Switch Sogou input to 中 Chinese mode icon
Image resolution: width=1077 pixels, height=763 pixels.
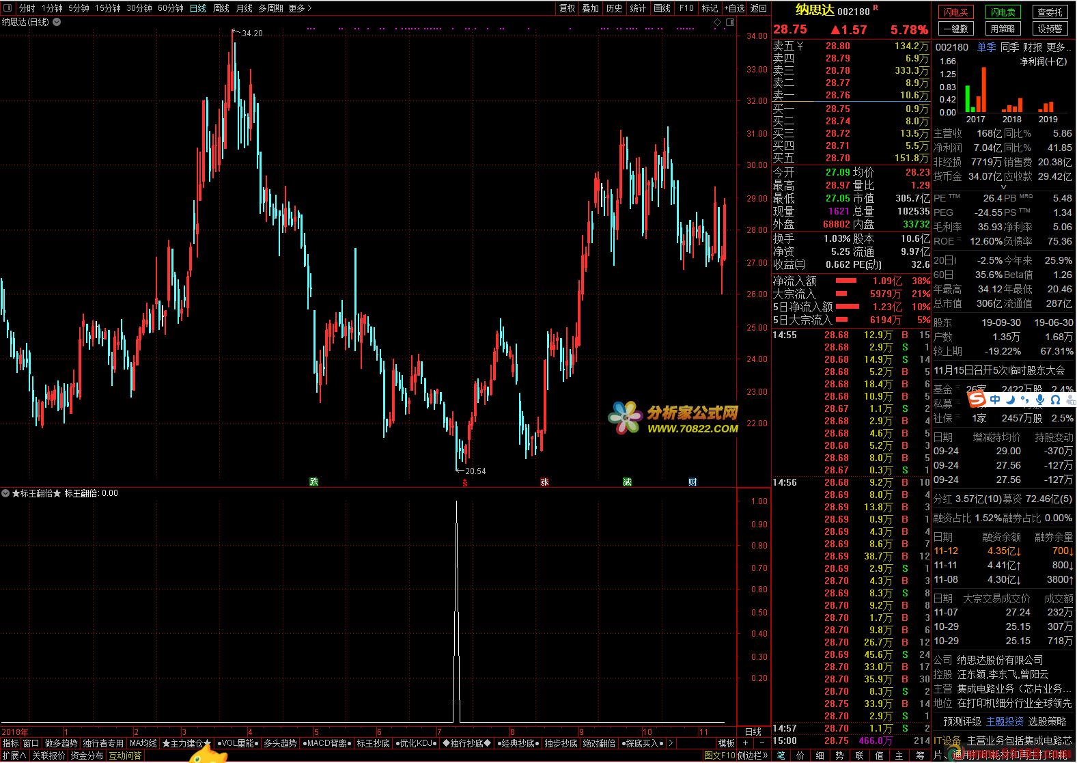coord(995,400)
